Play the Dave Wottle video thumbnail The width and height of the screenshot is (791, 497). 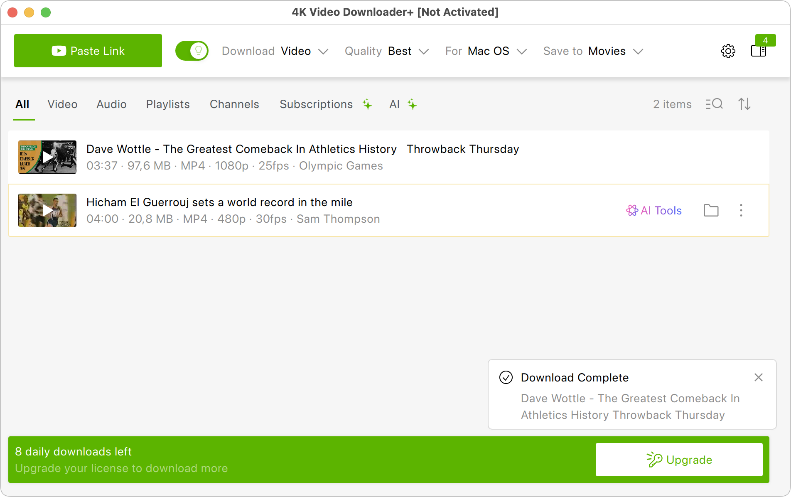(47, 157)
